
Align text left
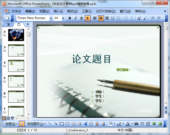tap(95, 18)
